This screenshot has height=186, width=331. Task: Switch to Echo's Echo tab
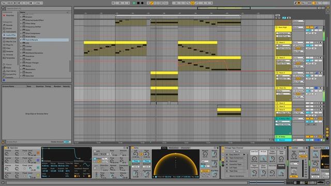click(x=164, y=148)
